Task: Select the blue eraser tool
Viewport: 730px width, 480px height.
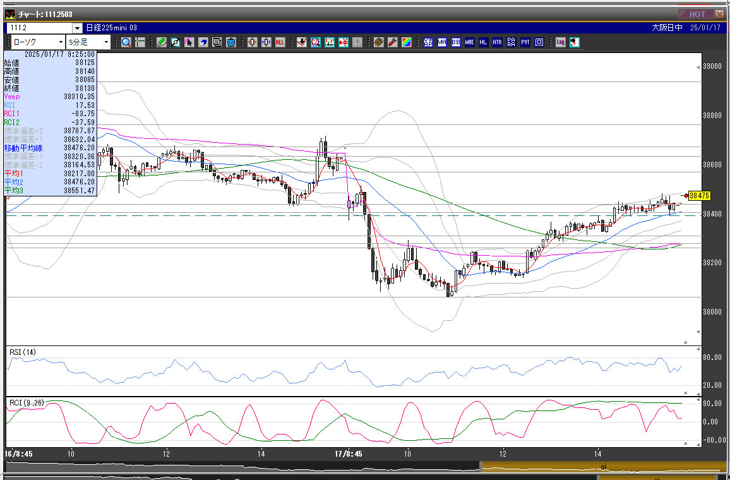Action: [x=203, y=42]
